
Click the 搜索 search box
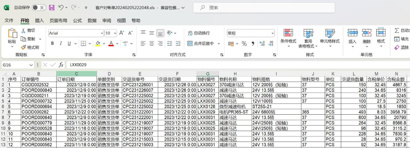[x=264, y=8]
